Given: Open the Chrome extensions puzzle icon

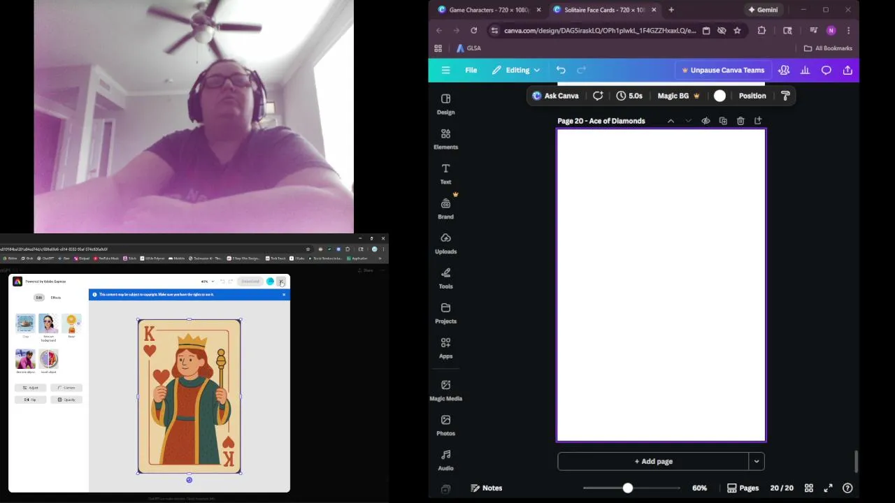Looking at the screenshot, I should (x=761, y=31).
